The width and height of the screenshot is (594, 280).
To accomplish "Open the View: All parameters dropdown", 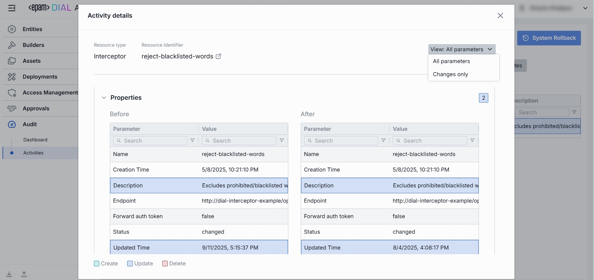I will click(462, 49).
